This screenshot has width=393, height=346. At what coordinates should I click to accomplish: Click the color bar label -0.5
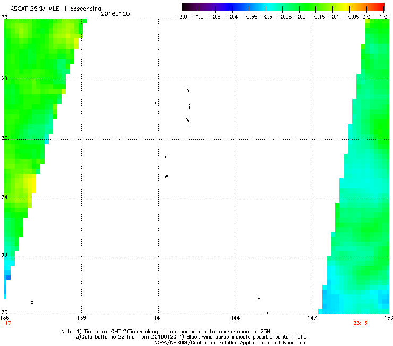(215, 17)
